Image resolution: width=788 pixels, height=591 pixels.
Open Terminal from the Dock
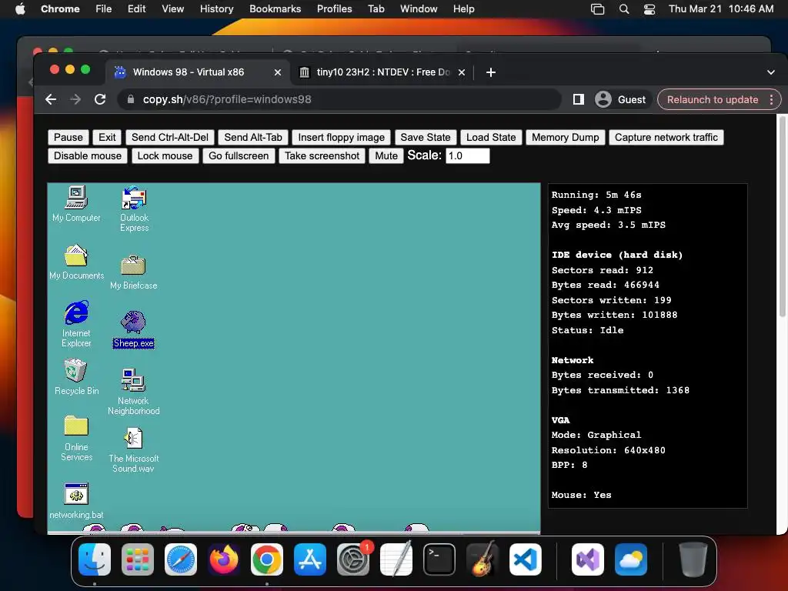(439, 559)
